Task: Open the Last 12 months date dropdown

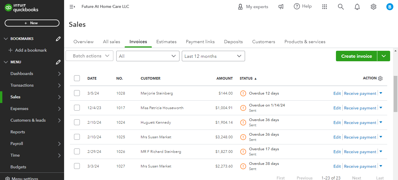Action: [x=213, y=56]
